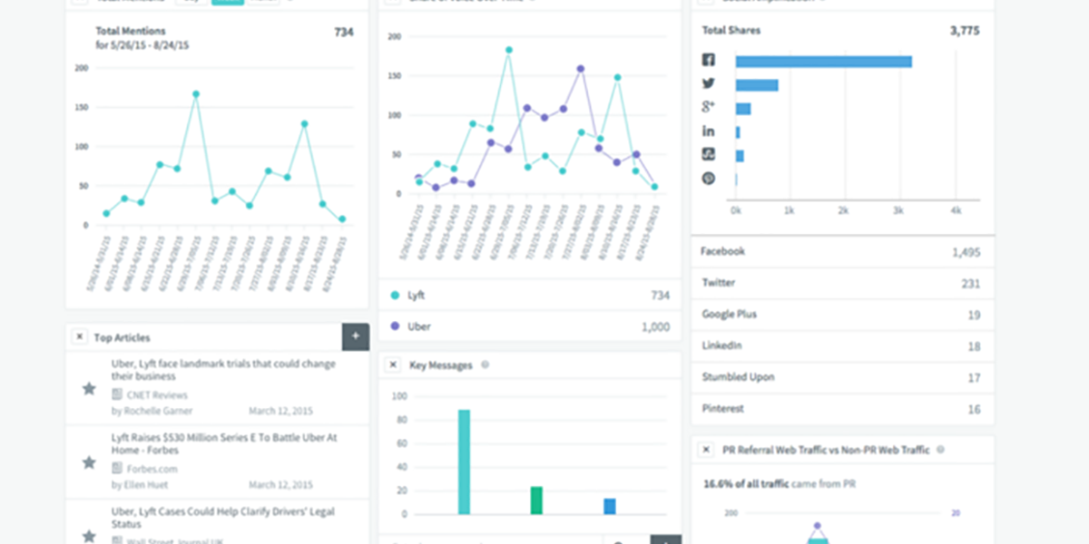Select the Google Plus shares bar
Screen dimensions: 1089x544
743,109
